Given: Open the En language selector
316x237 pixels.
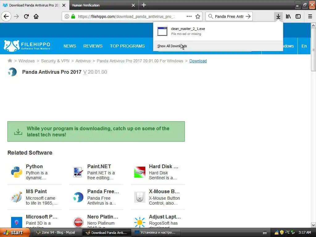Looking at the screenshot, I should pos(304,46).
